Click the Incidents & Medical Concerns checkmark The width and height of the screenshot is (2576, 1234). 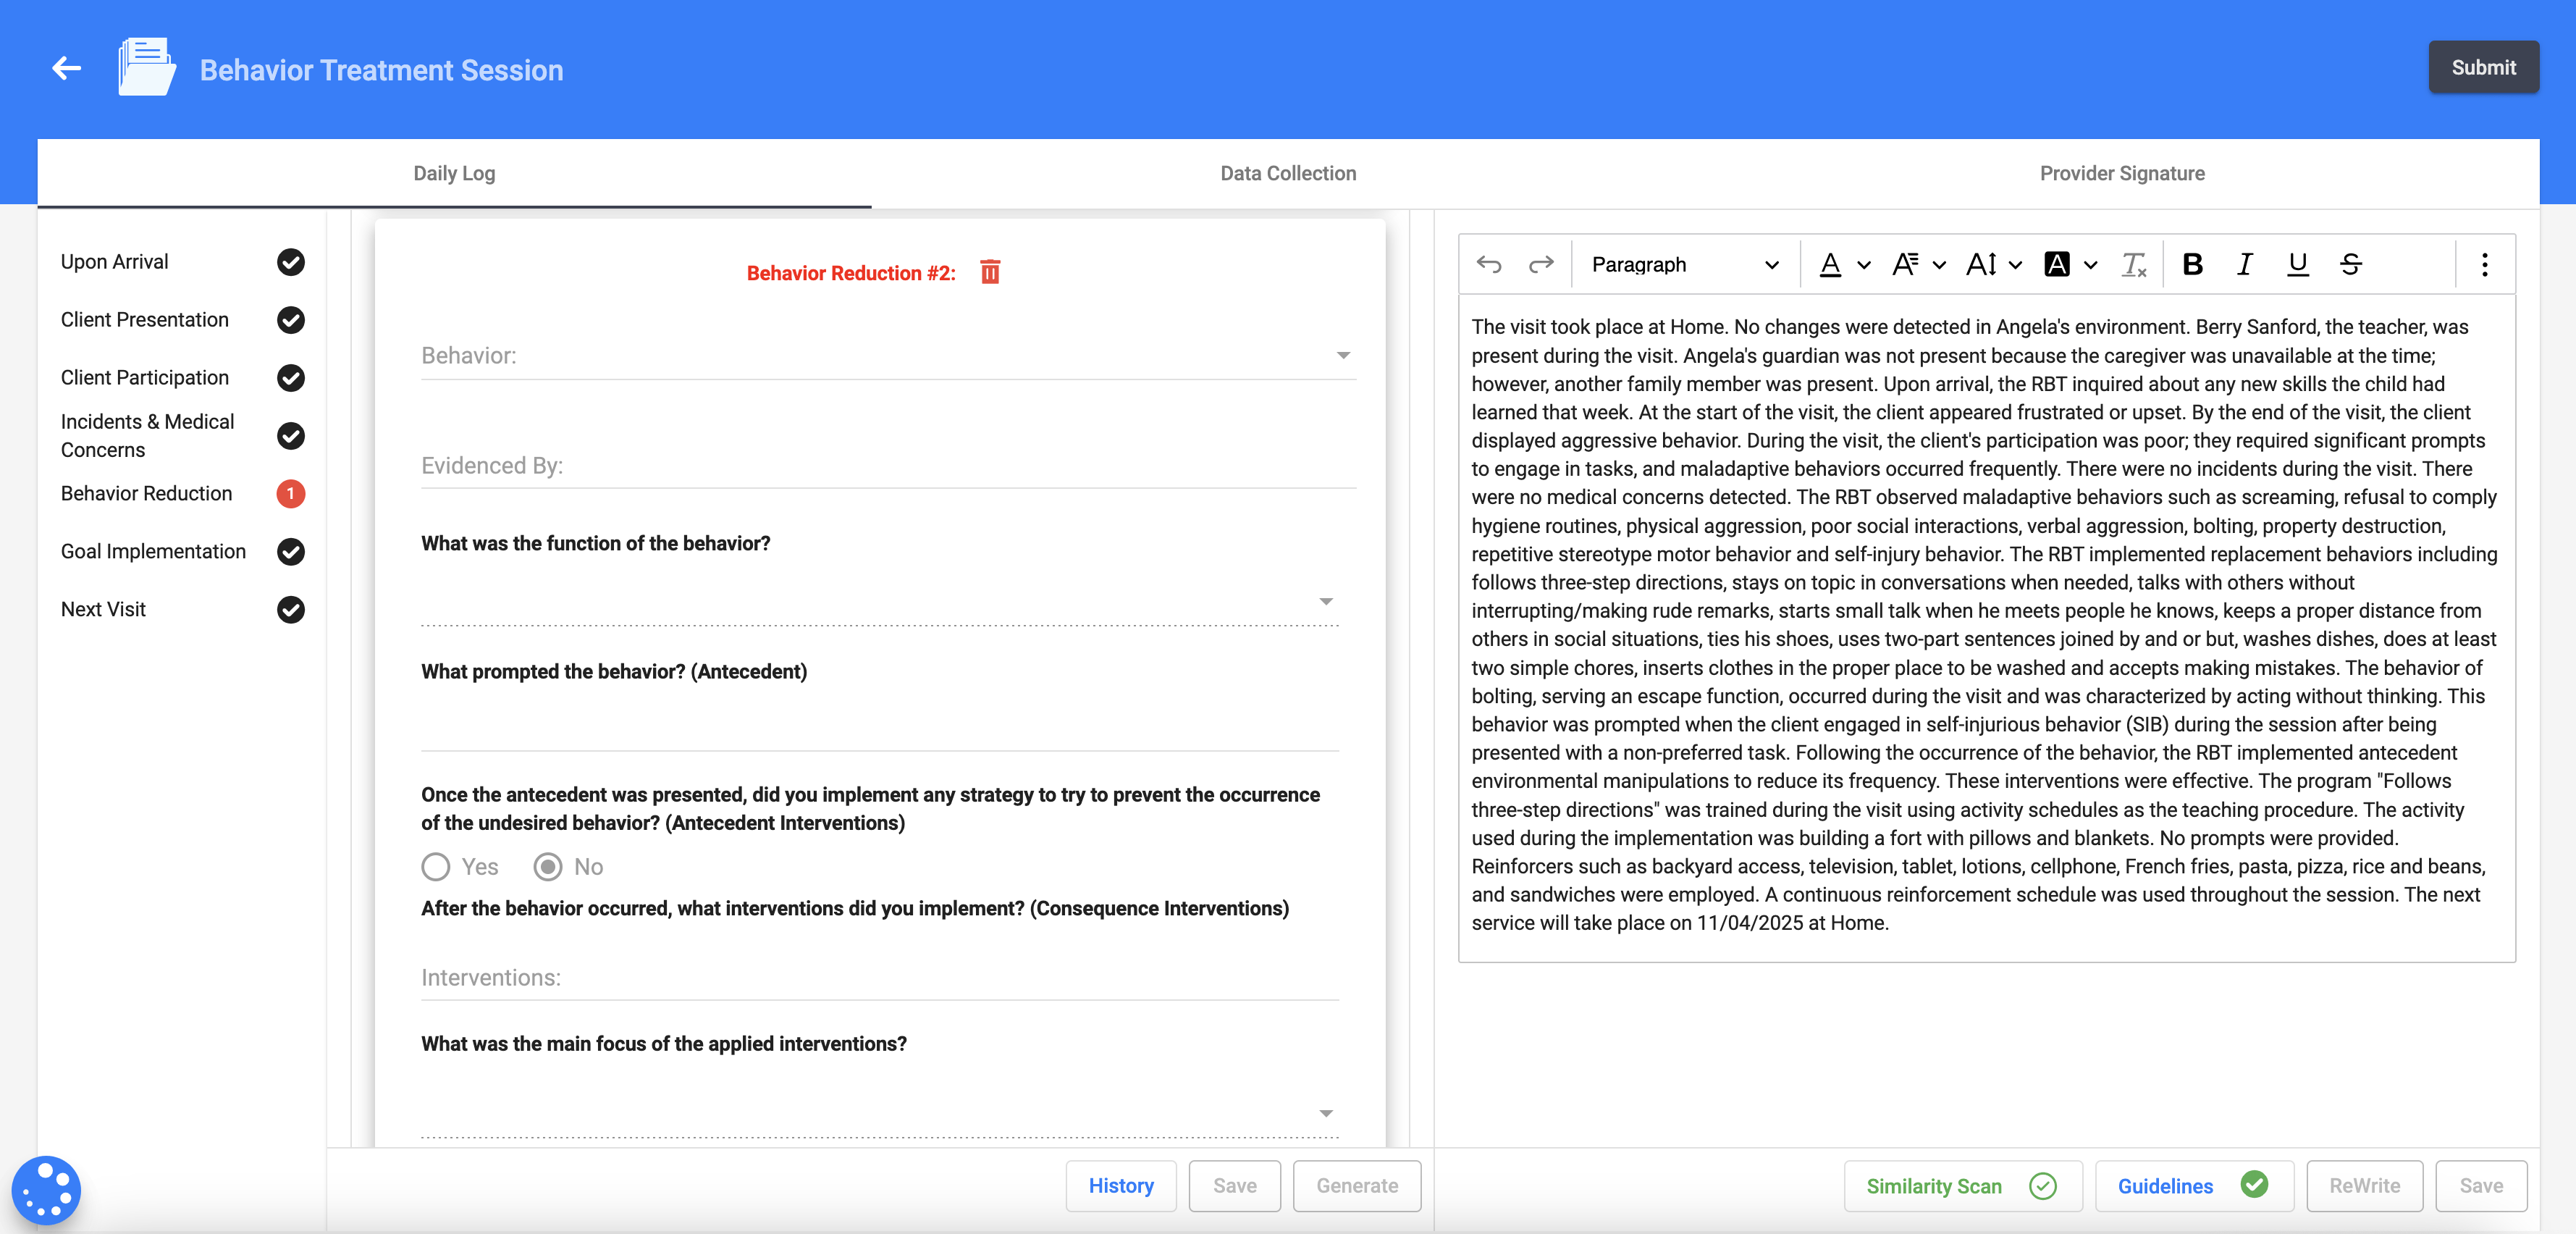pos(291,436)
